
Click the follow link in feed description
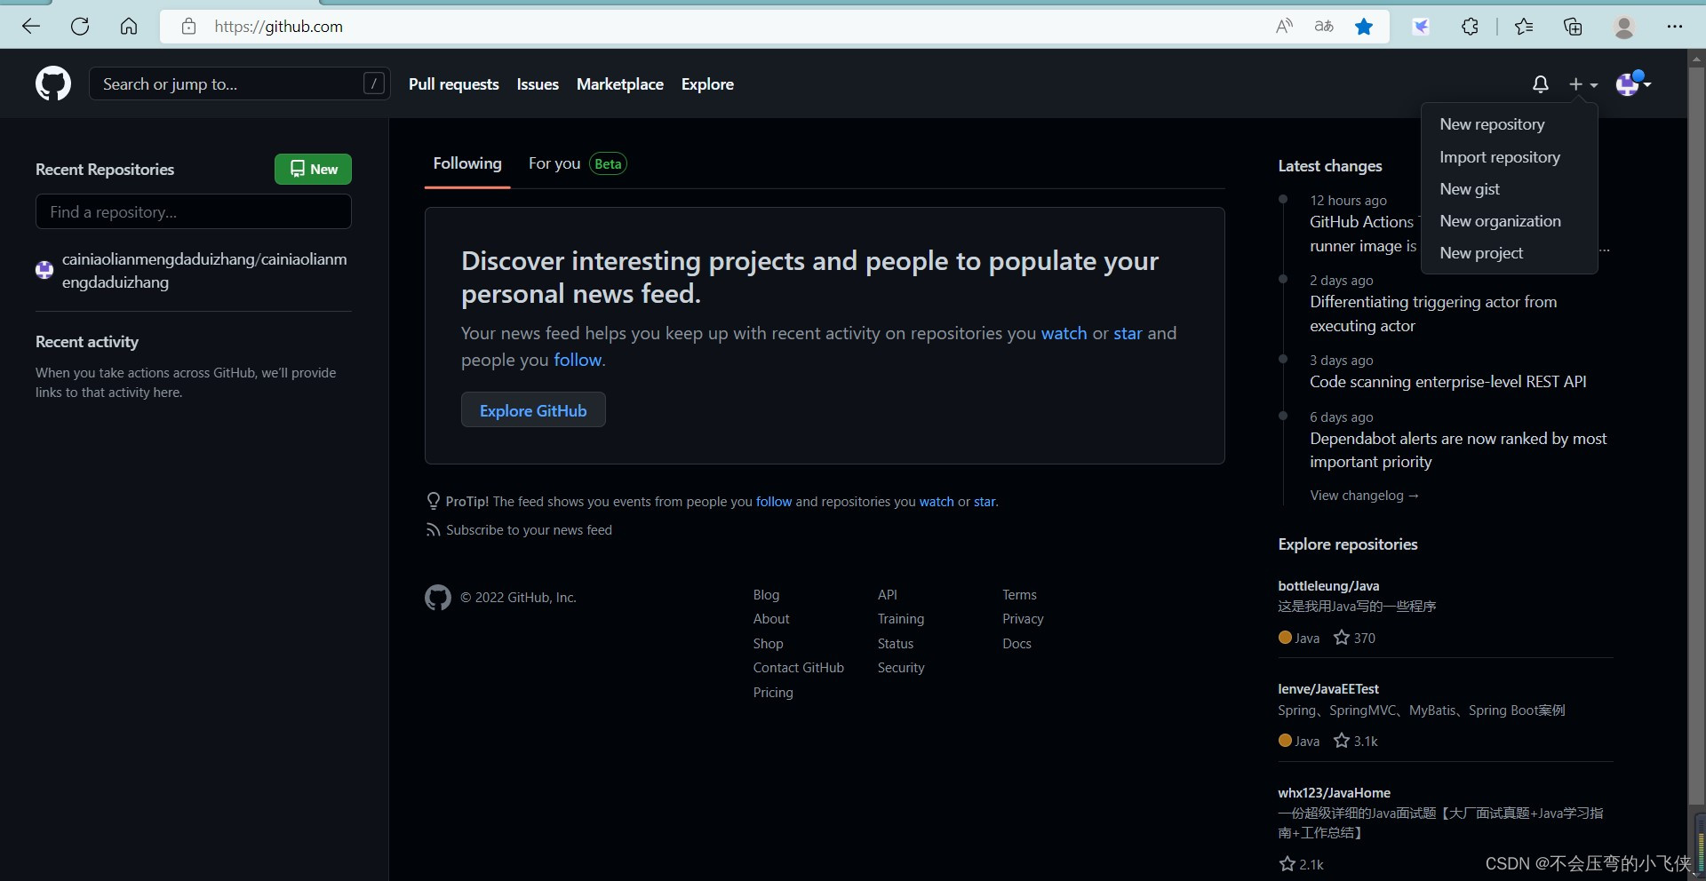coord(578,360)
